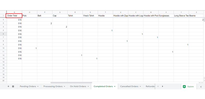The height and width of the screenshot is (99, 205).
Task: Click the 516 value in row 2
Action: [x=20, y=20]
